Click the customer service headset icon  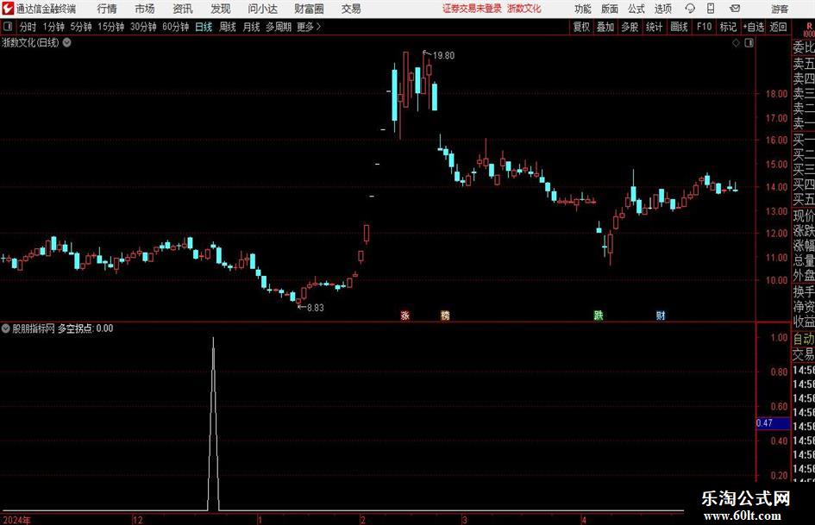(690, 9)
